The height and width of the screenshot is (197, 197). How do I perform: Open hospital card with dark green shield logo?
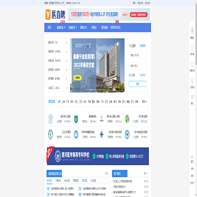click(x=85, y=119)
